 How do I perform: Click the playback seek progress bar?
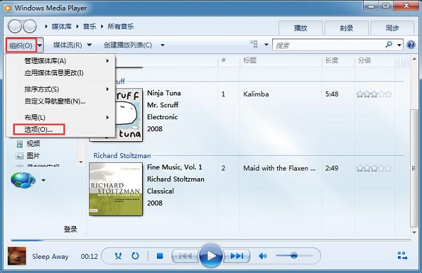211,240
